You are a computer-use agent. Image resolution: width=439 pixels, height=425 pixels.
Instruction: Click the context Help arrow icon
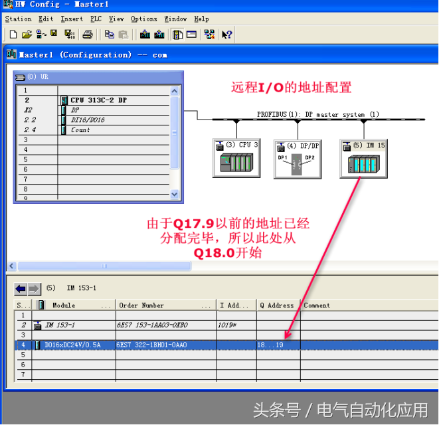226,34
